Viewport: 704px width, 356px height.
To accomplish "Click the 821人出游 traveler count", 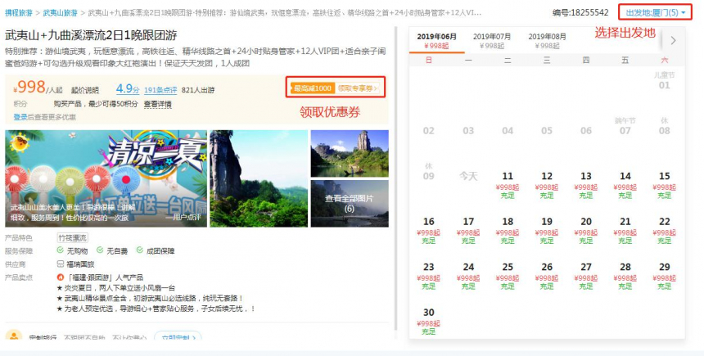I will [198, 90].
